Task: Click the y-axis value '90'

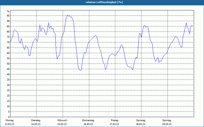Action: pos(8,21)
